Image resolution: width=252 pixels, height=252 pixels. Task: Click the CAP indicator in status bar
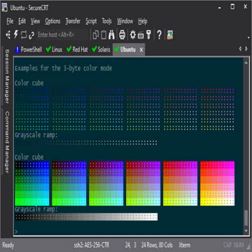227,245
